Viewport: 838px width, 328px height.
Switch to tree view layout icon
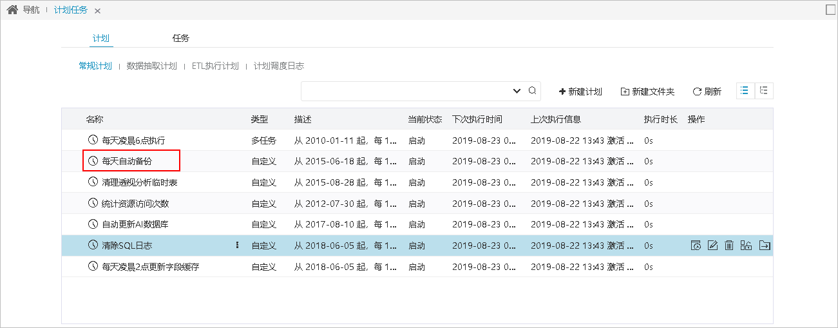coord(764,91)
